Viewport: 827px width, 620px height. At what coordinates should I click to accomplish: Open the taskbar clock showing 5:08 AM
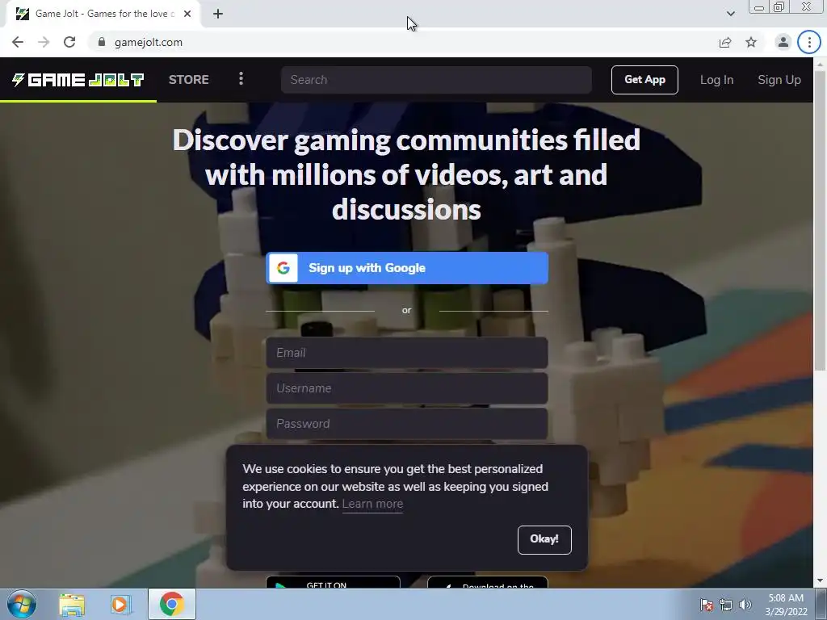tap(786, 605)
